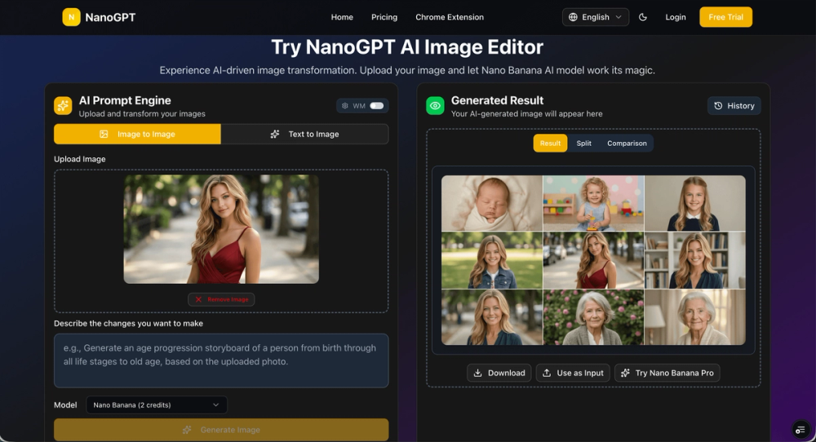The height and width of the screenshot is (442, 816).
Task: Select the Split view tab
Action: click(x=584, y=144)
